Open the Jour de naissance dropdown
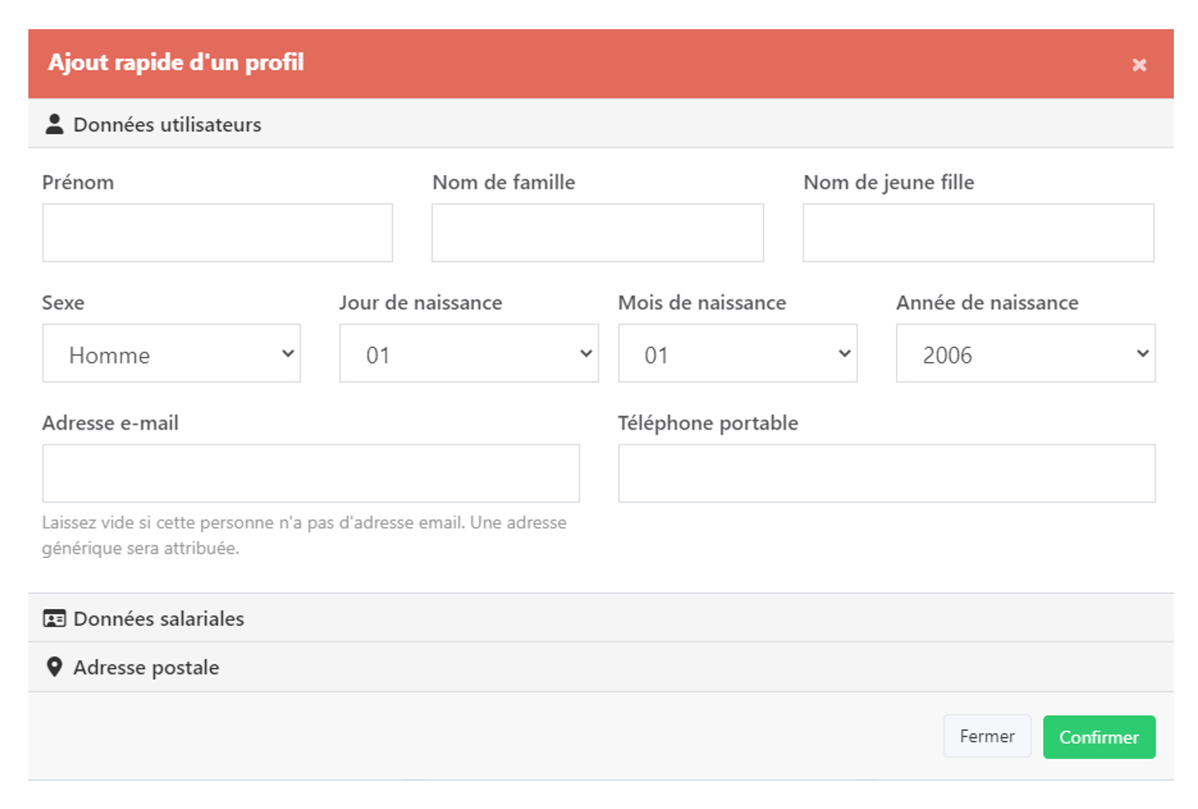The height and width of the screenshot is (809, 1198). click(x=468, y=354)
